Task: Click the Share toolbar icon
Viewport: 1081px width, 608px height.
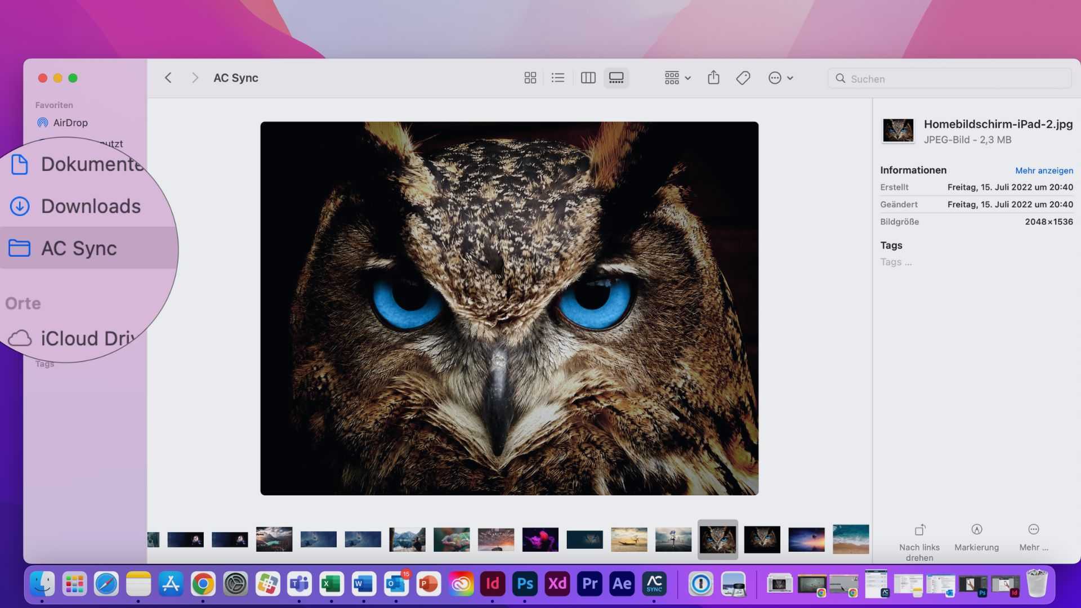Action: click(713, 78)
